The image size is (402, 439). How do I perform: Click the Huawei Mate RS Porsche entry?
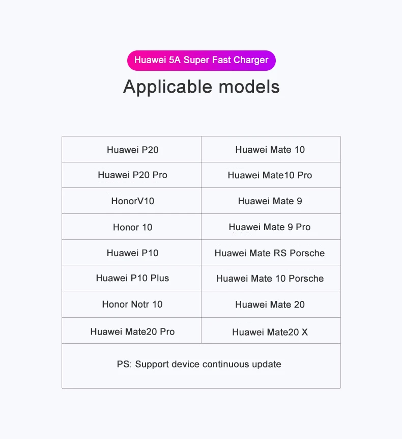tap(270, 253)
